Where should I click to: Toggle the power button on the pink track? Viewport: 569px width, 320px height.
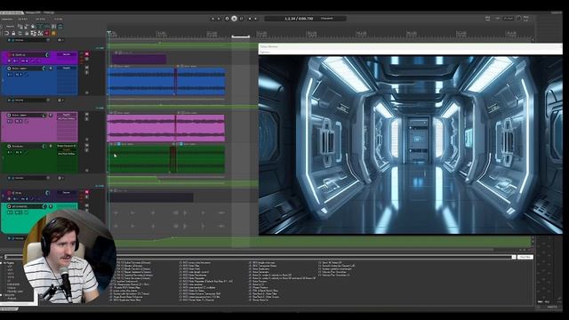9,115
